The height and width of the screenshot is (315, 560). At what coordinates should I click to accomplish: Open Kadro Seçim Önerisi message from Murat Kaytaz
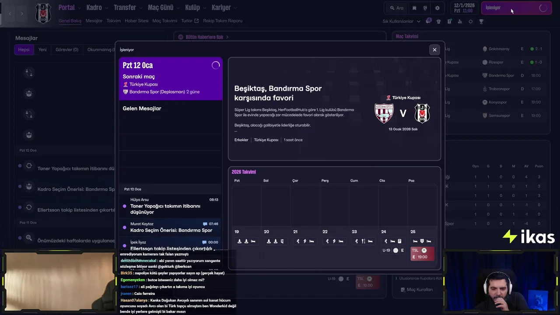click(x=171, y=227)
